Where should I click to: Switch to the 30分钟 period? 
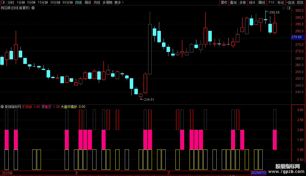(x=55, y=2)
